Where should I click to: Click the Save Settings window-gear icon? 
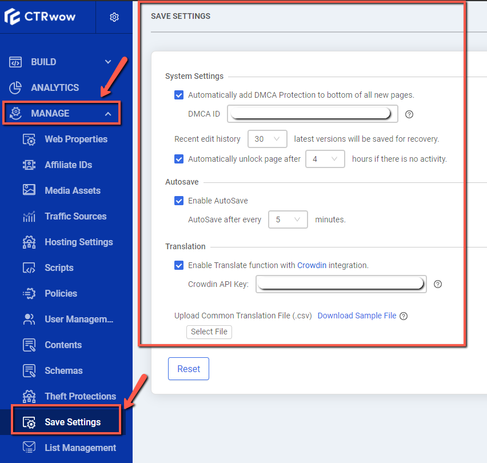tap(29, 422)
